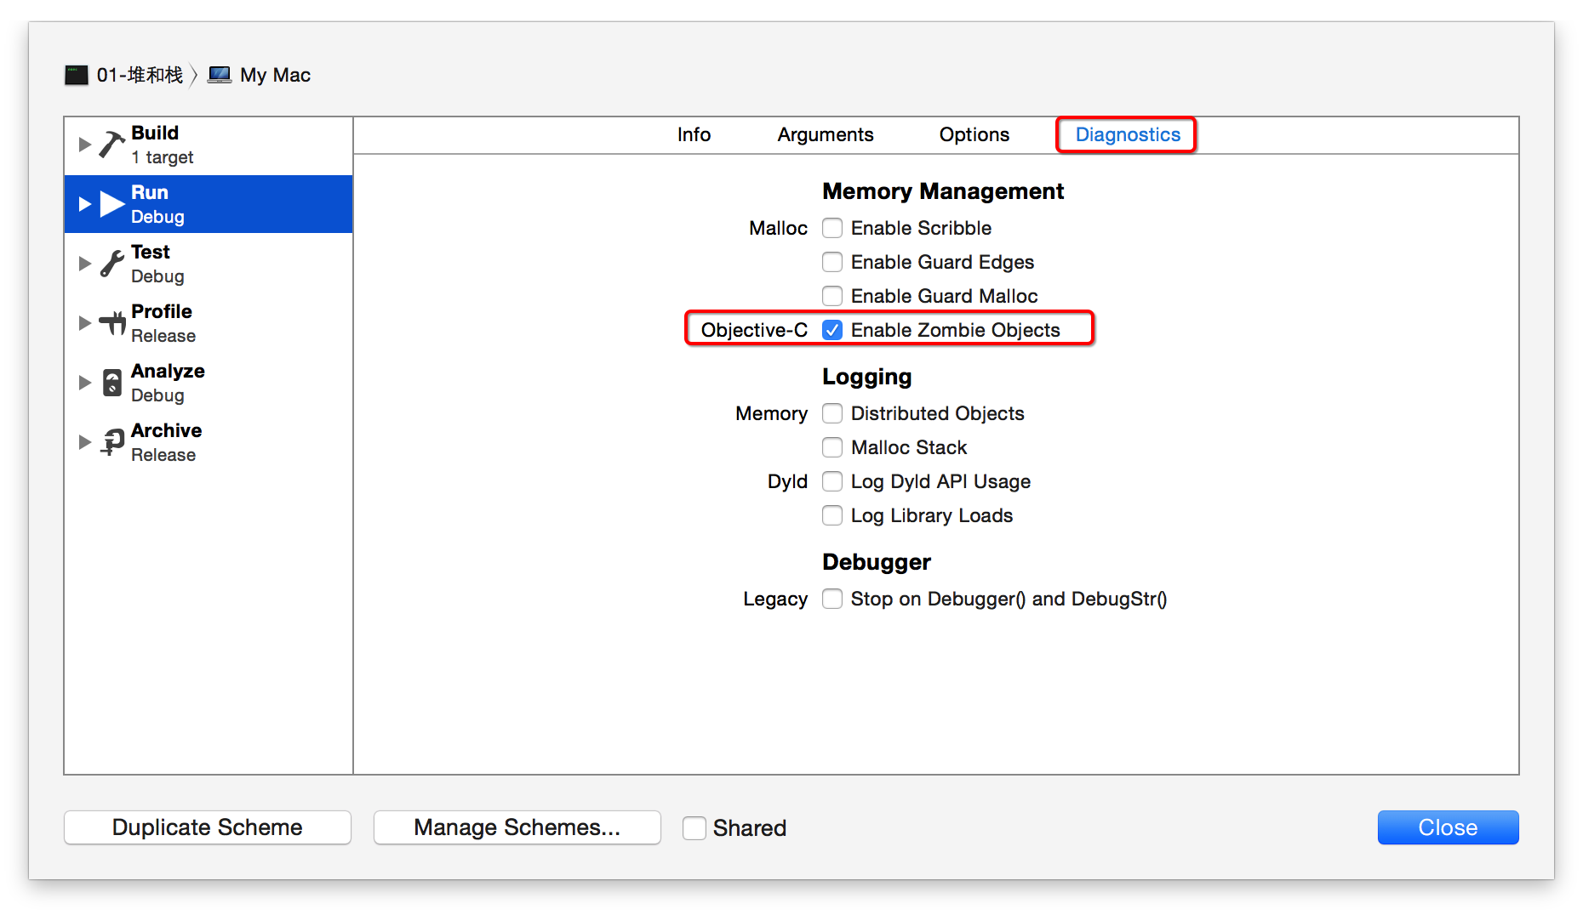
Task: Click the Analyze action icon
Action: [111, 383]
